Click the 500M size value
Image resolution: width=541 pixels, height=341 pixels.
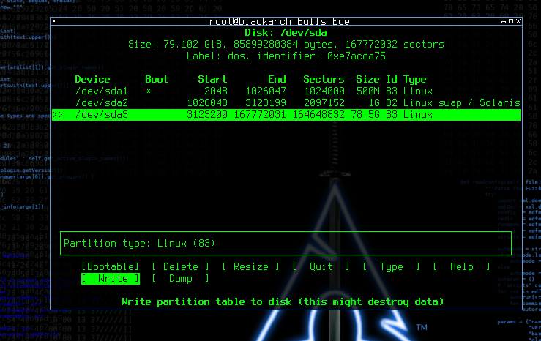(x=367, y=91)
